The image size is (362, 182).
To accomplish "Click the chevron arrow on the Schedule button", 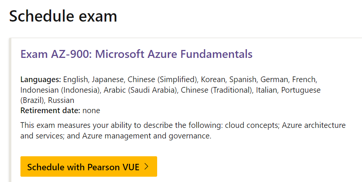I will coord(147,166).
